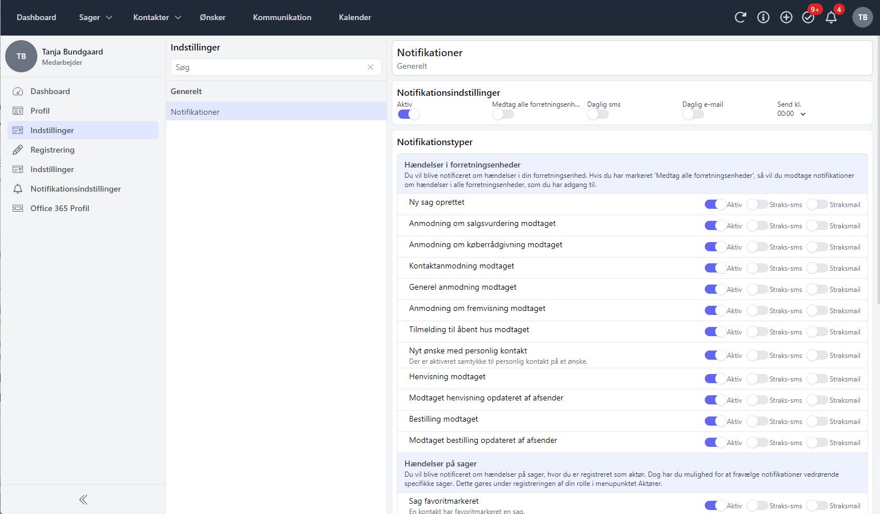Open the tasks checkmark icon with 9+ badge
Screen dimensions: 880x514
808,17
